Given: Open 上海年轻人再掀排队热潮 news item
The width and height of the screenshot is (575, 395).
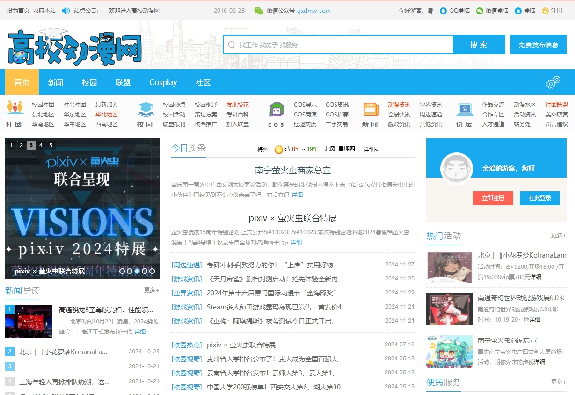Looking at the screenshot, I should [x=65, y=382].
